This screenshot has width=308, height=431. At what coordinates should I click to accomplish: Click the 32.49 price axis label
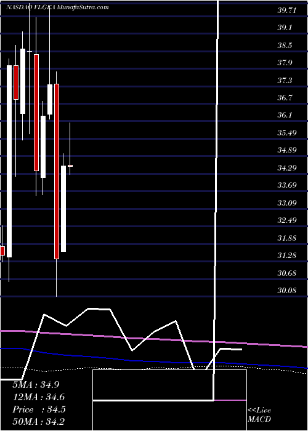[x=286, y=220]
